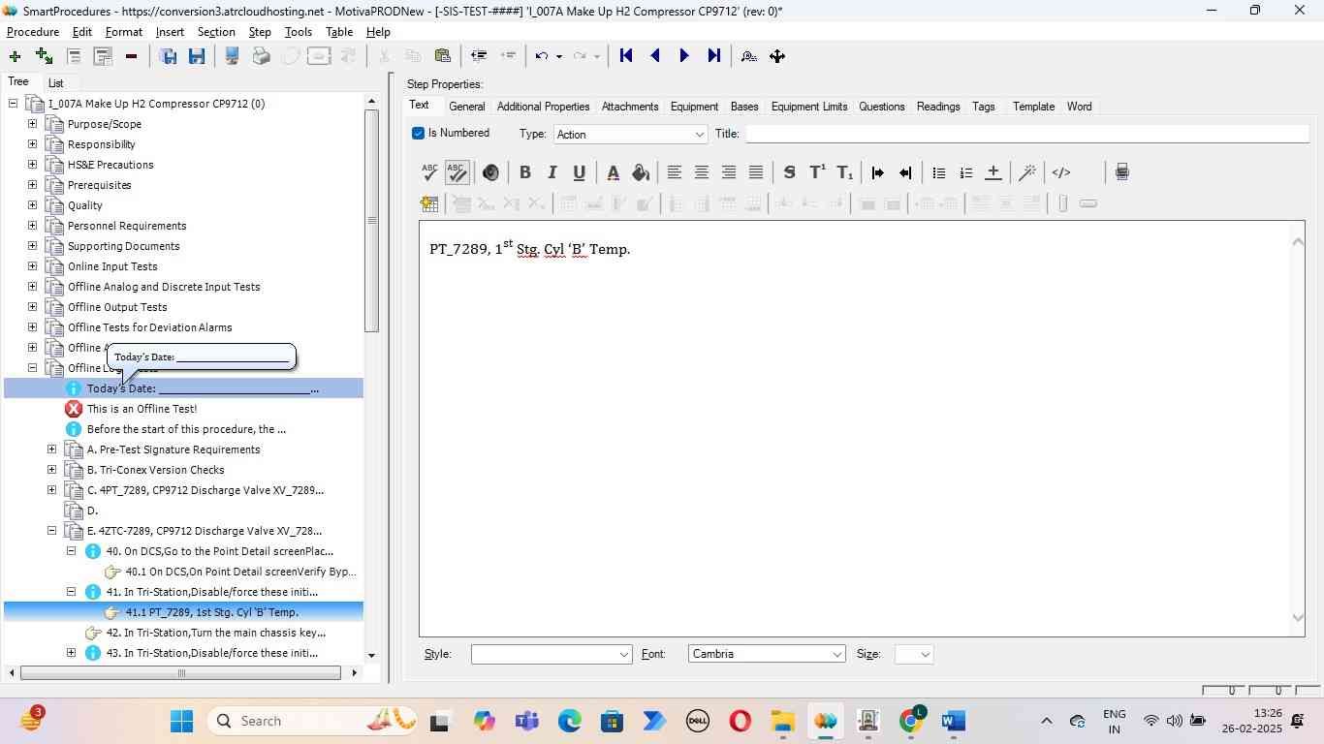Click the tree panel vertical scrollbar
1324x744 pixels.
tap(372, 221)
